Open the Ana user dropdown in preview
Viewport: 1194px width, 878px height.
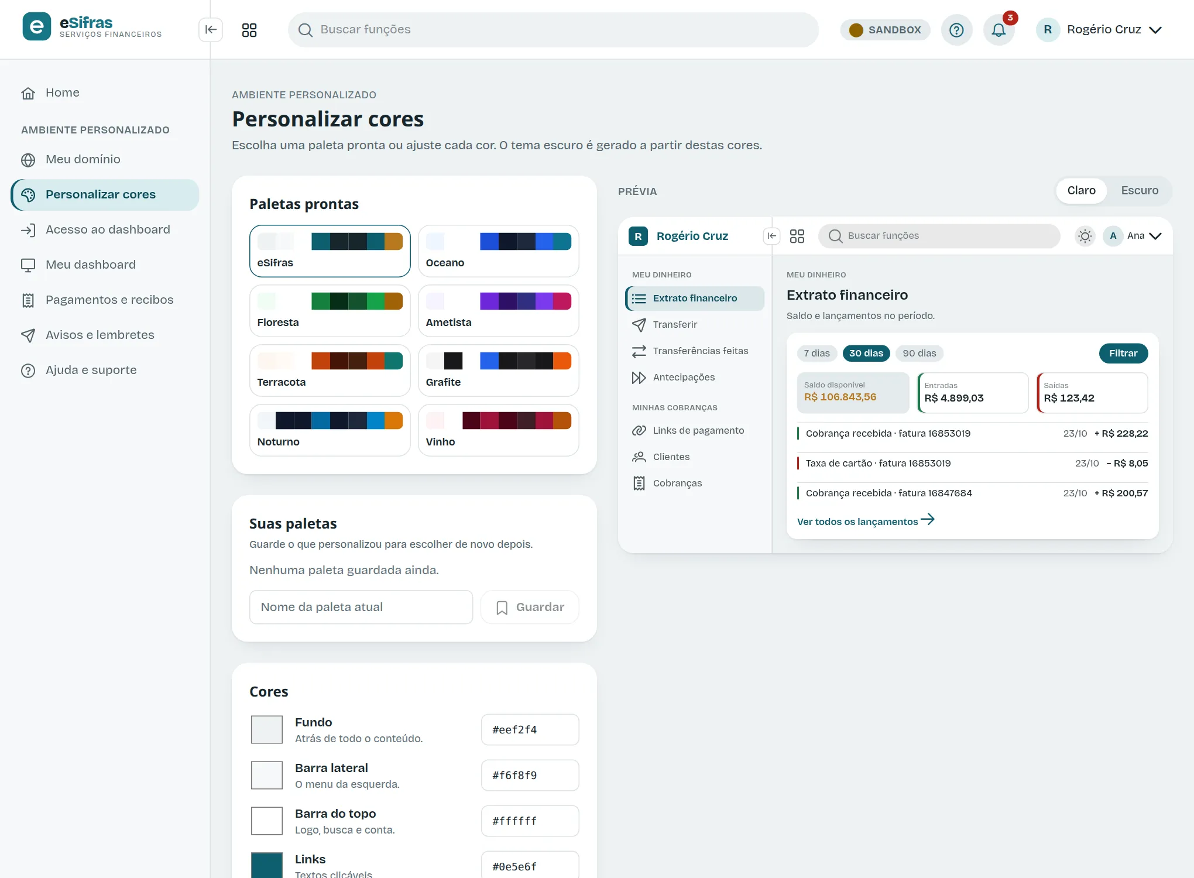1133,236
